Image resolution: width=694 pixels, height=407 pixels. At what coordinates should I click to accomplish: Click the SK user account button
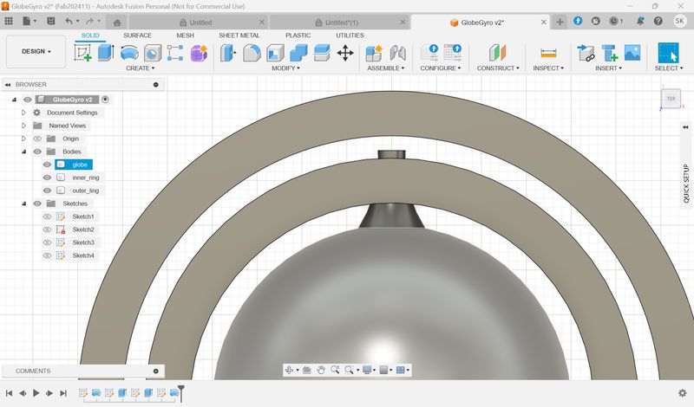tap(680, 21)
